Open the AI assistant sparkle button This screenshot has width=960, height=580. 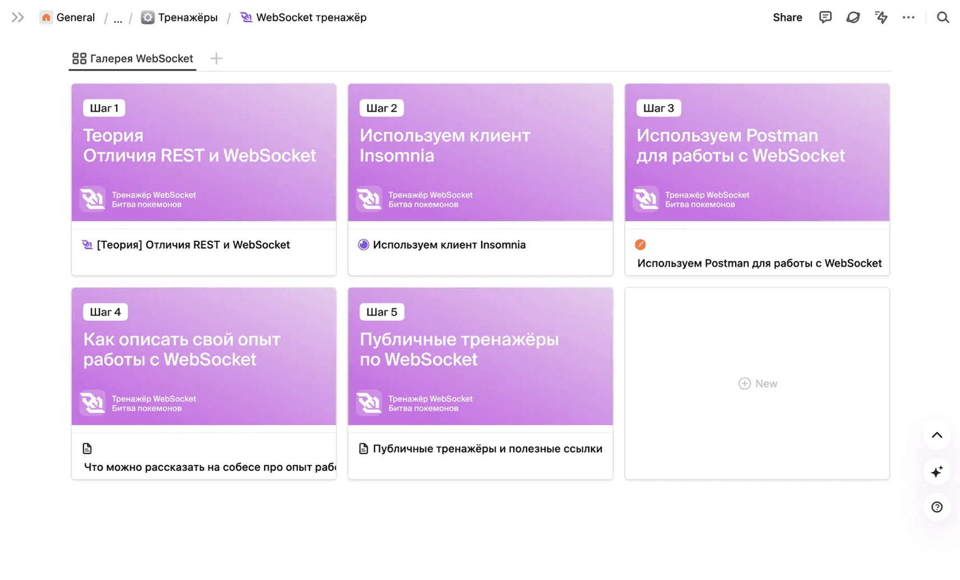coord(936,472)
